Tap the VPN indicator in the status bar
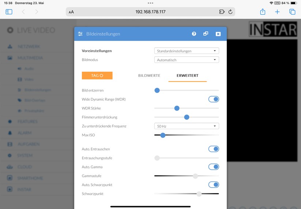Viewport: 301px width, 209px height. 277,3
